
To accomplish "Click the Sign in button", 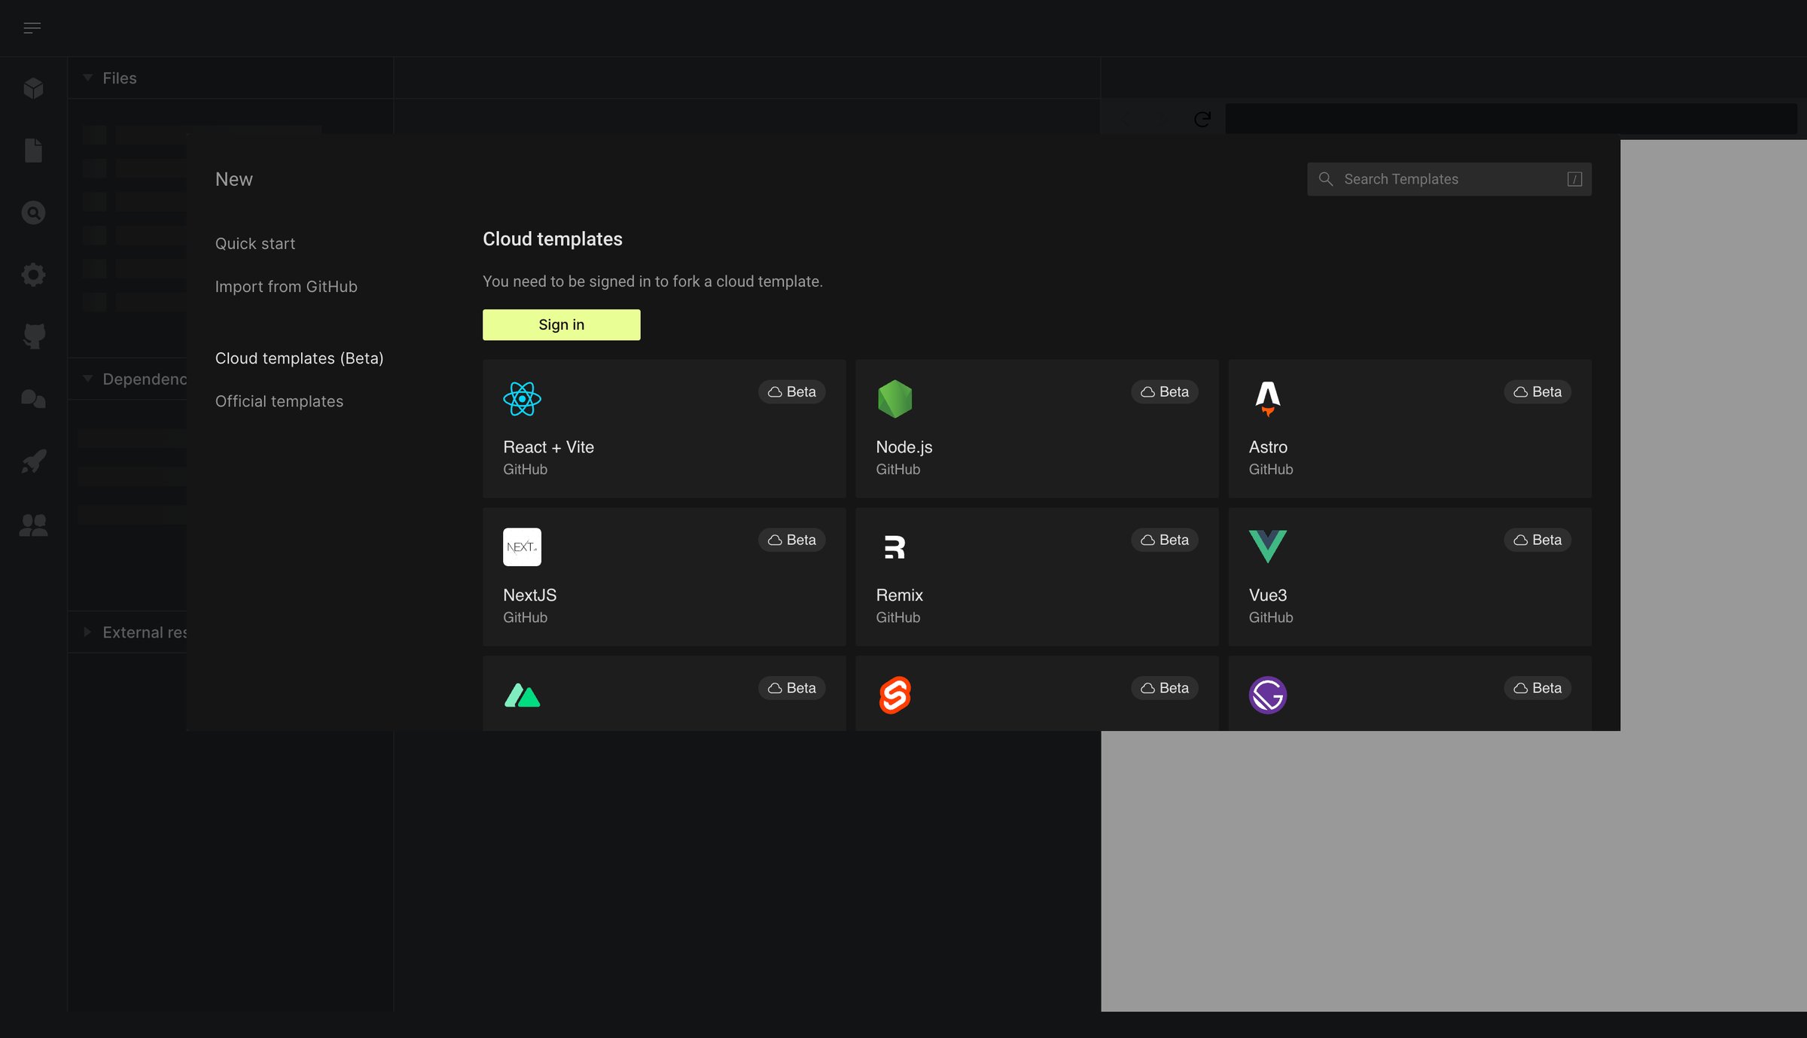I will click(562, 324).
